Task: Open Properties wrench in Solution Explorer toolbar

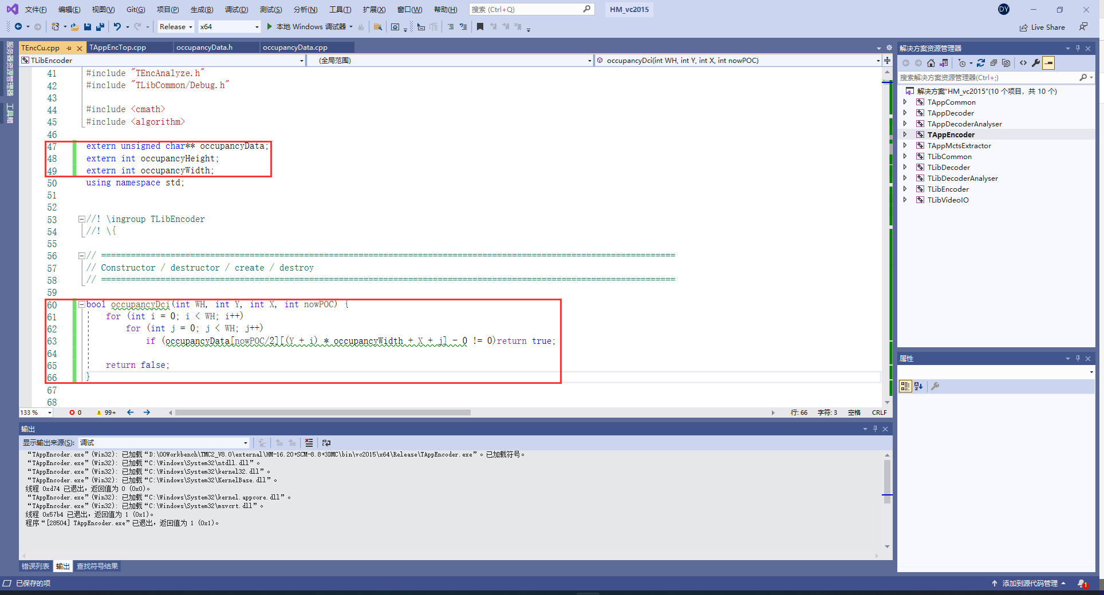Action: (1036, 63)
